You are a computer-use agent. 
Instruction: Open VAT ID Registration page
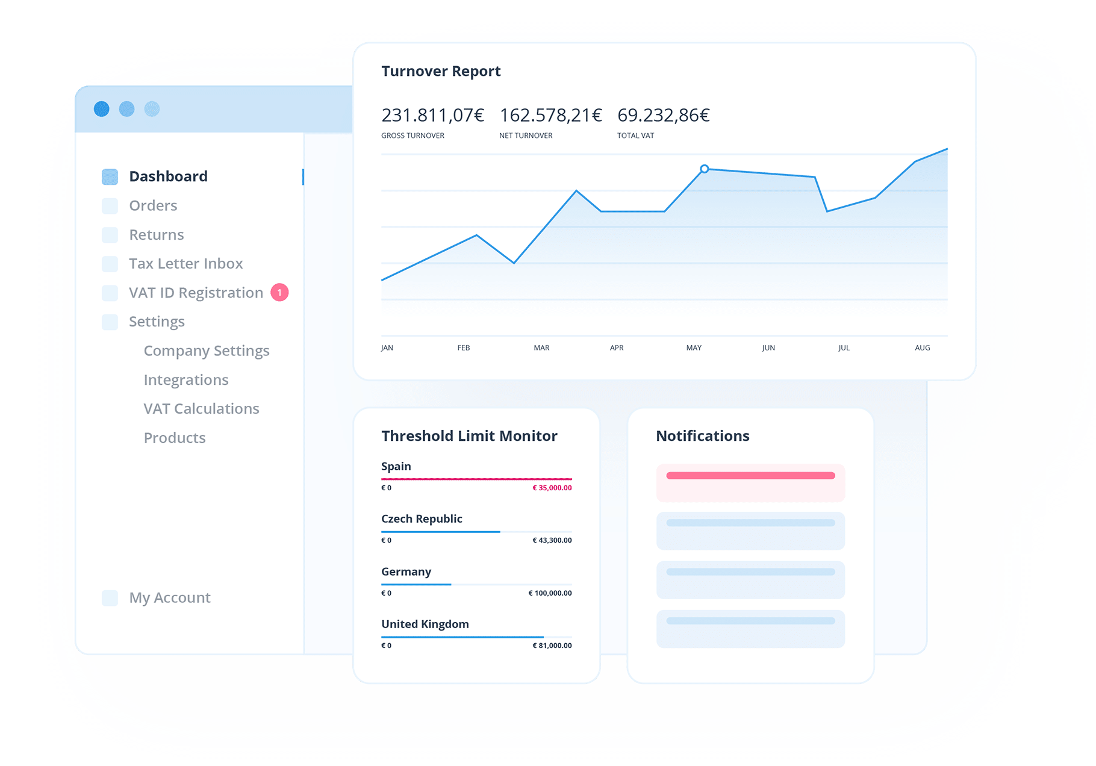[x=196, y=293]
